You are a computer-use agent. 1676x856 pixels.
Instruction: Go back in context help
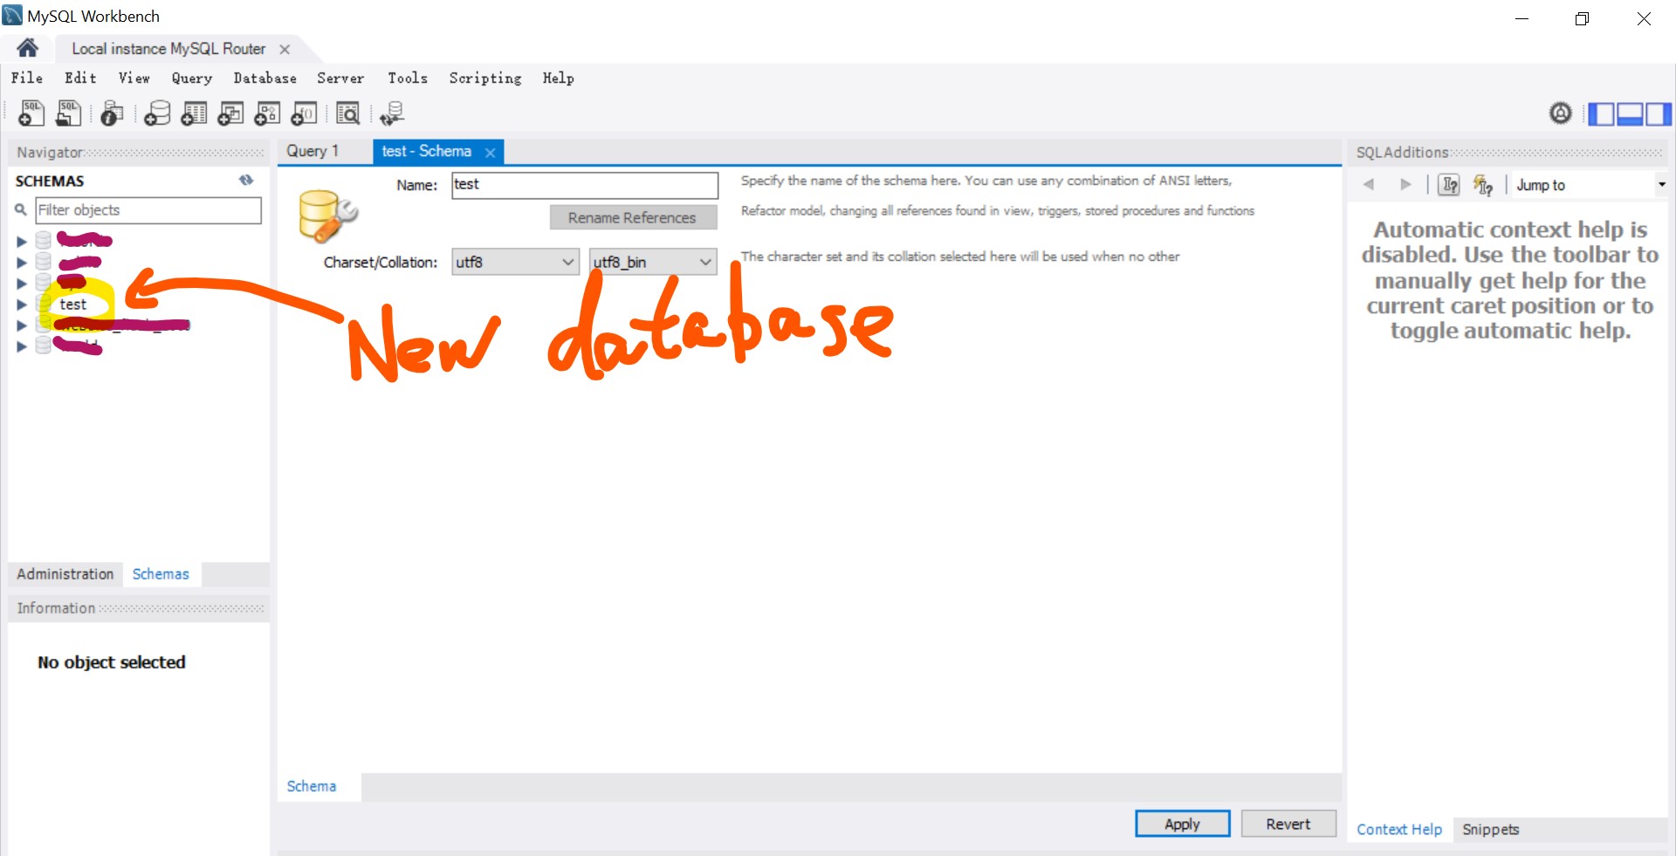(x=1369, y=184)
